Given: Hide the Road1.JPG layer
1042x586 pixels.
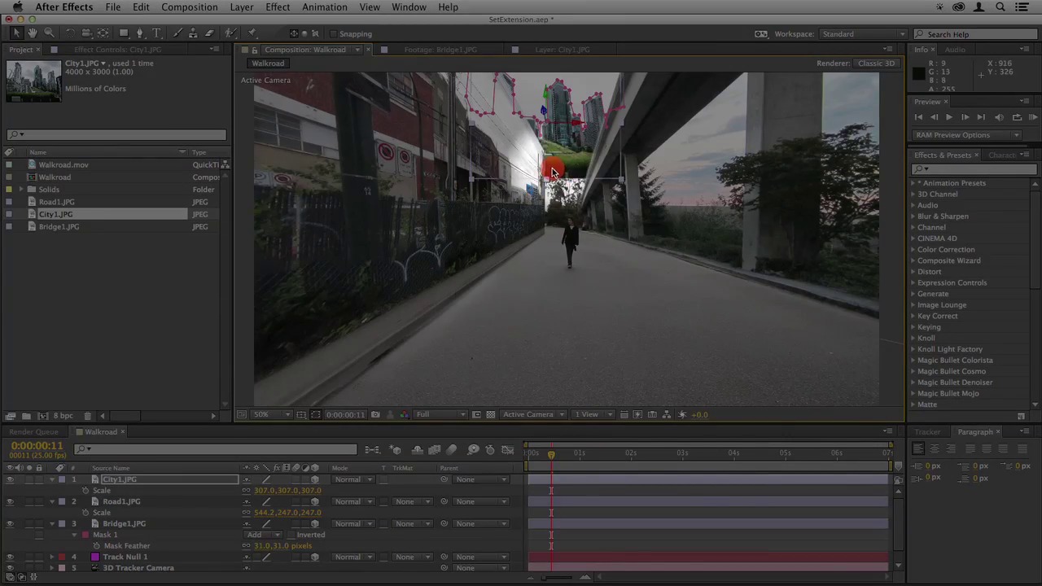Looking at the screenshot, I should point(10,502).
